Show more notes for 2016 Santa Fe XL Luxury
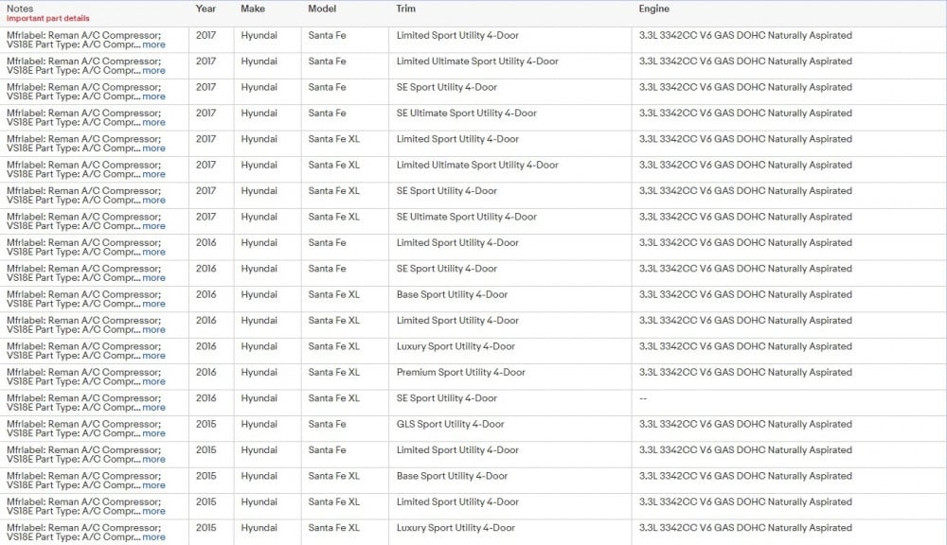 pyautogui.click(x=153, y=357)
